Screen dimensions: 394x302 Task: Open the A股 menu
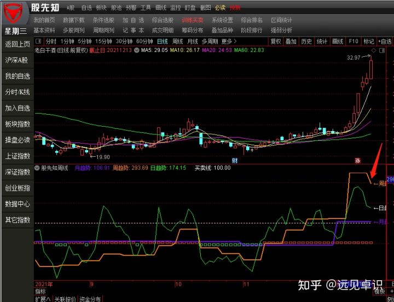click(71, 8)
